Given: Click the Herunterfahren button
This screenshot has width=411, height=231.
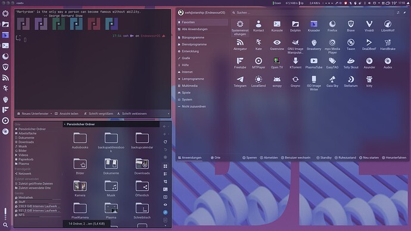Looking at the screenshot, I should coord(394,158).
